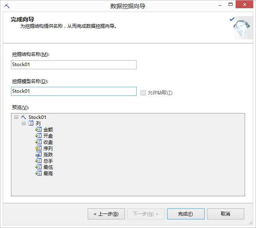Screen dimensions: 256x228
Task: Enable the 允许钻取 checkbox
Action: (x=143, y=93)
